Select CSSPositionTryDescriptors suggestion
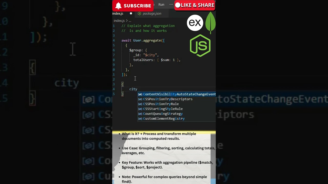 [x=177, y=99]
